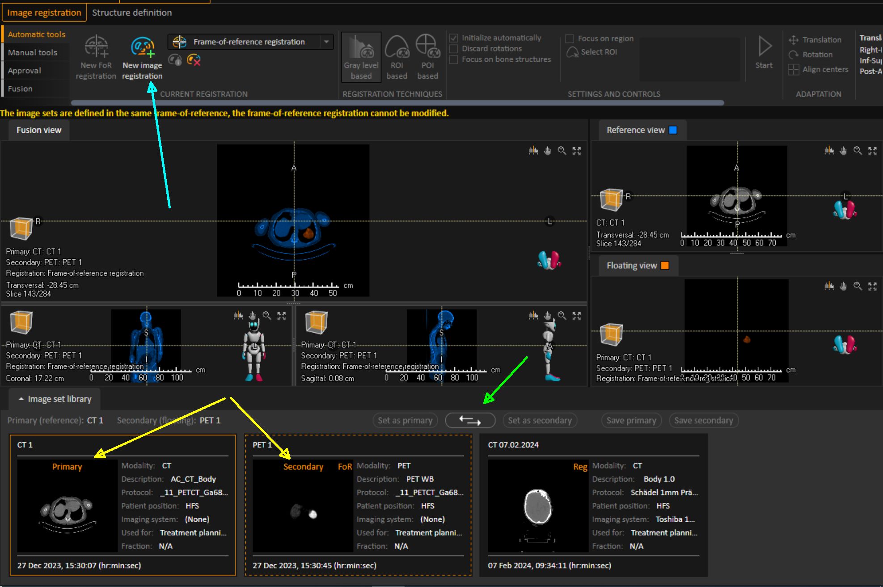The height and width of the screenshot is (587, 883).
Task: Check Focus on bone structures option
Action: [454, 59]
